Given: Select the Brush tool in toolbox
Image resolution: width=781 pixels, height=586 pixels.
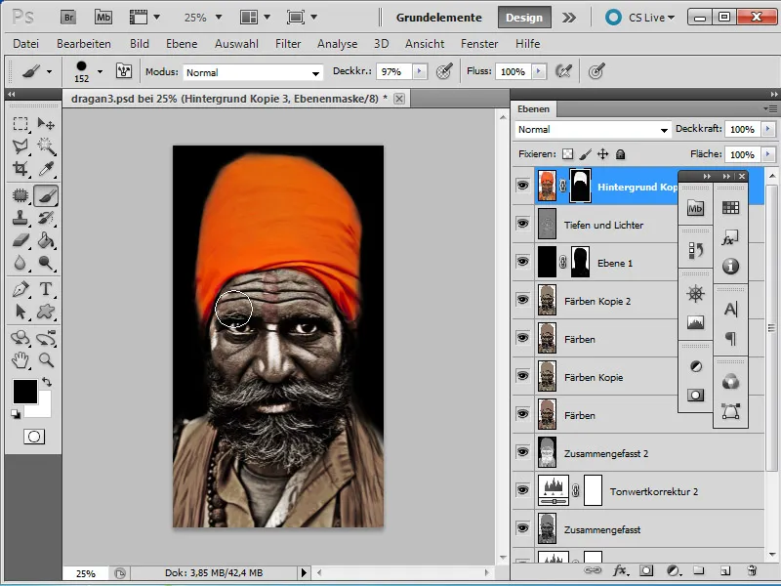Looking at the screenshot, I should pos(46,195).
